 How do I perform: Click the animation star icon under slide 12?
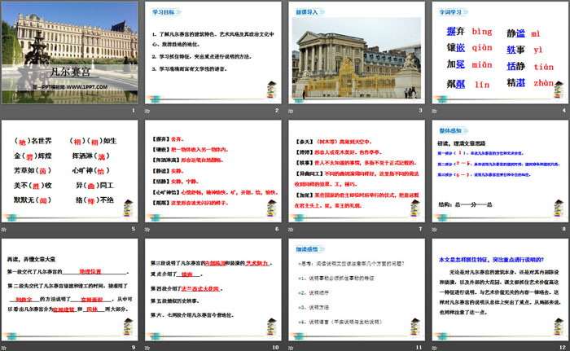[x=434, y=348]
